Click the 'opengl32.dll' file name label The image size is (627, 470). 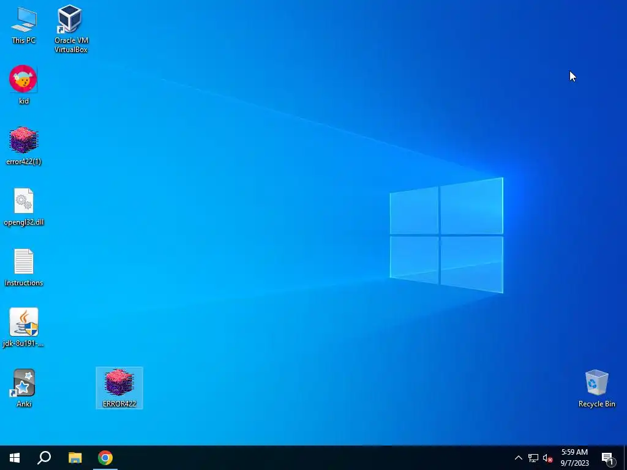pyautogui.click(x=24, y=222)
